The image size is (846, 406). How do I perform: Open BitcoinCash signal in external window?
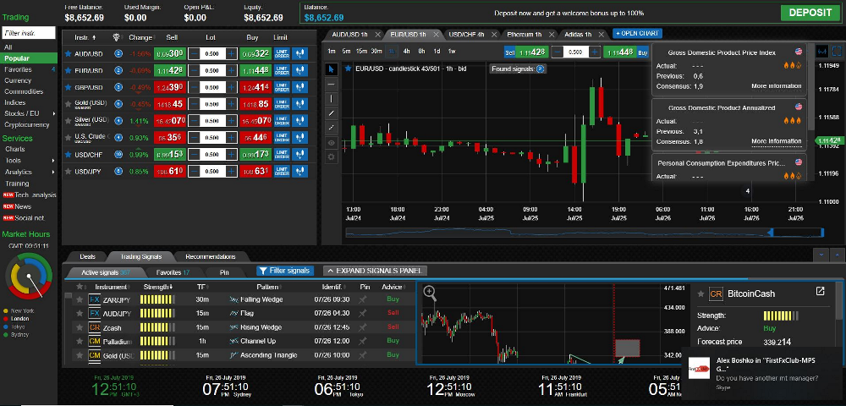click(820, 291)
